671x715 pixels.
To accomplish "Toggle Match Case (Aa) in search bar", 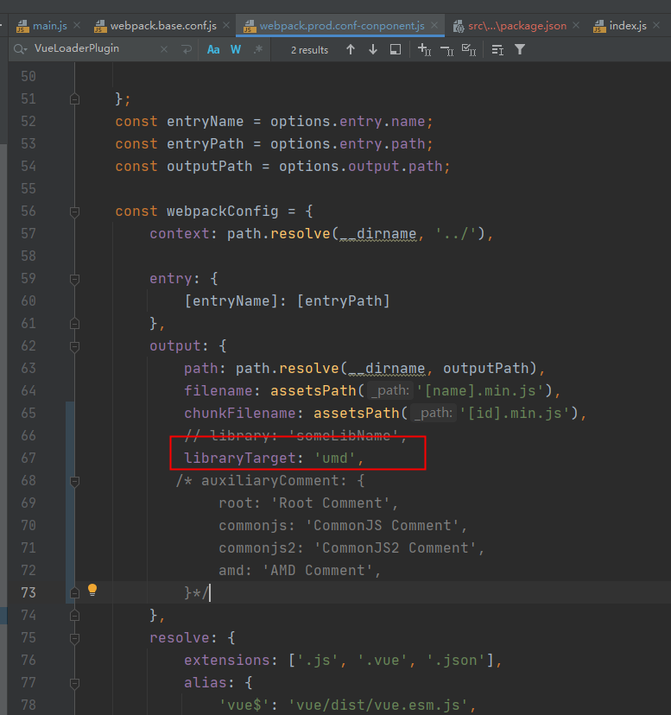I will coord(213,50).
